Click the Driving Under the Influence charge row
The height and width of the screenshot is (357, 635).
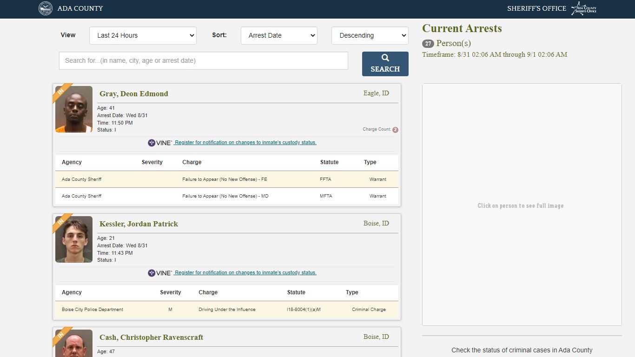click(x=227, y=310)
